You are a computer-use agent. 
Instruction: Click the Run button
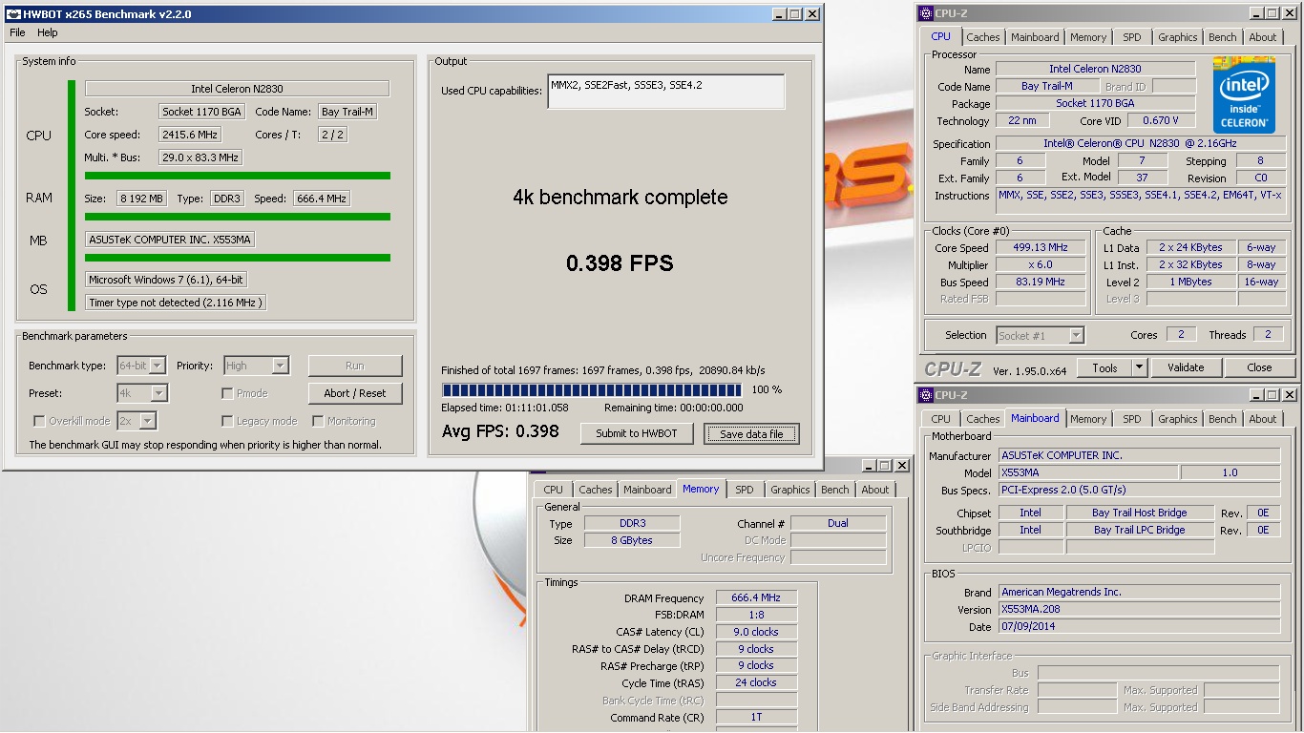[355, 366]
